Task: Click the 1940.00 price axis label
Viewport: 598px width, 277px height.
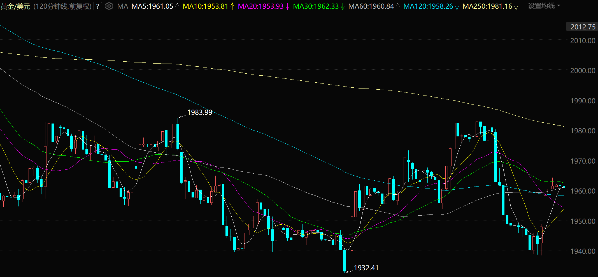Action: pos(583,251)
